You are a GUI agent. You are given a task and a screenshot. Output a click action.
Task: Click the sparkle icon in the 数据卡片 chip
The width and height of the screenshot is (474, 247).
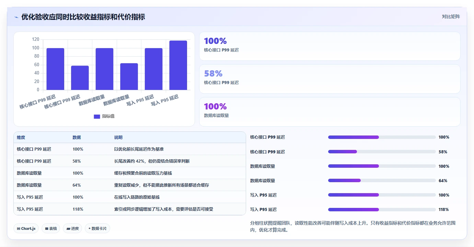[x=90, y=228]
